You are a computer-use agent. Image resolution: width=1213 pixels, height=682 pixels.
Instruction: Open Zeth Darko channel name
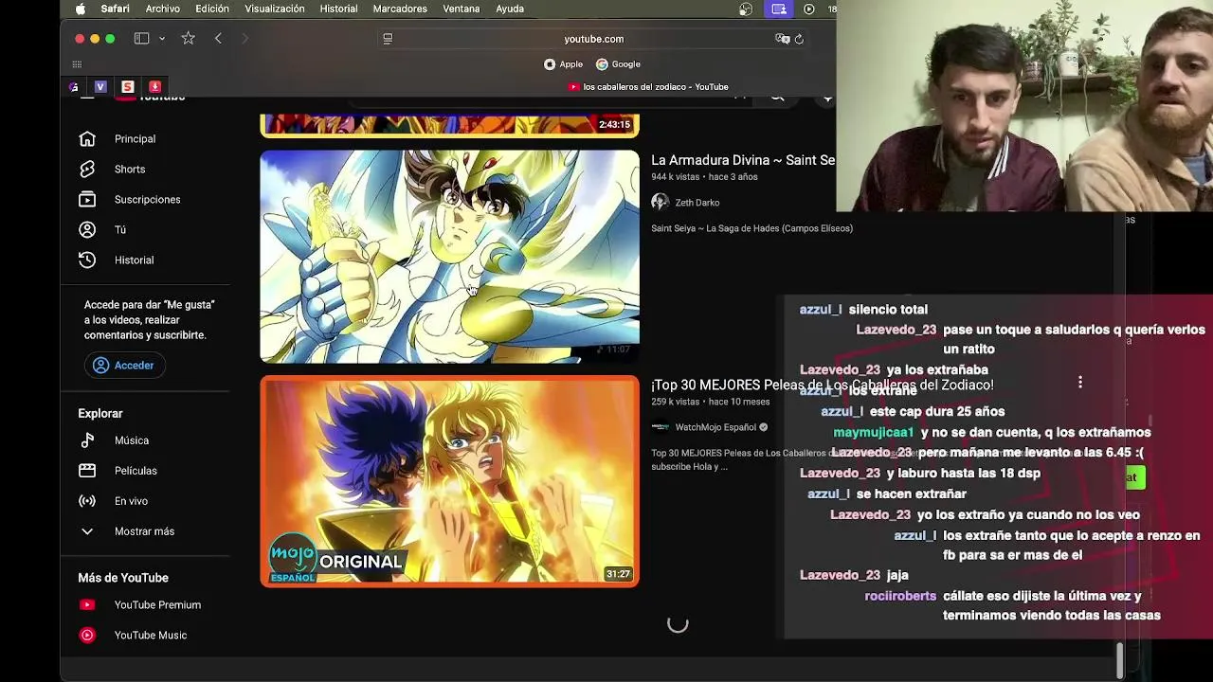tap(697, 203)
